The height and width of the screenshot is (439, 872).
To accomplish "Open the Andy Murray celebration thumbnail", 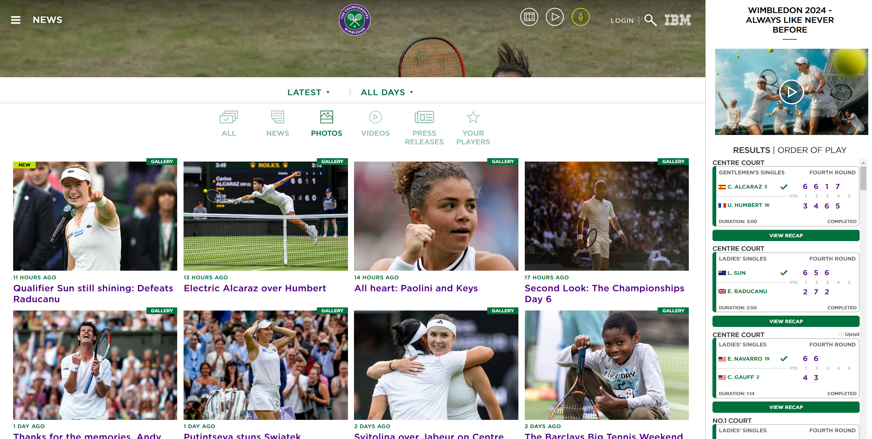I will (95, 365).
